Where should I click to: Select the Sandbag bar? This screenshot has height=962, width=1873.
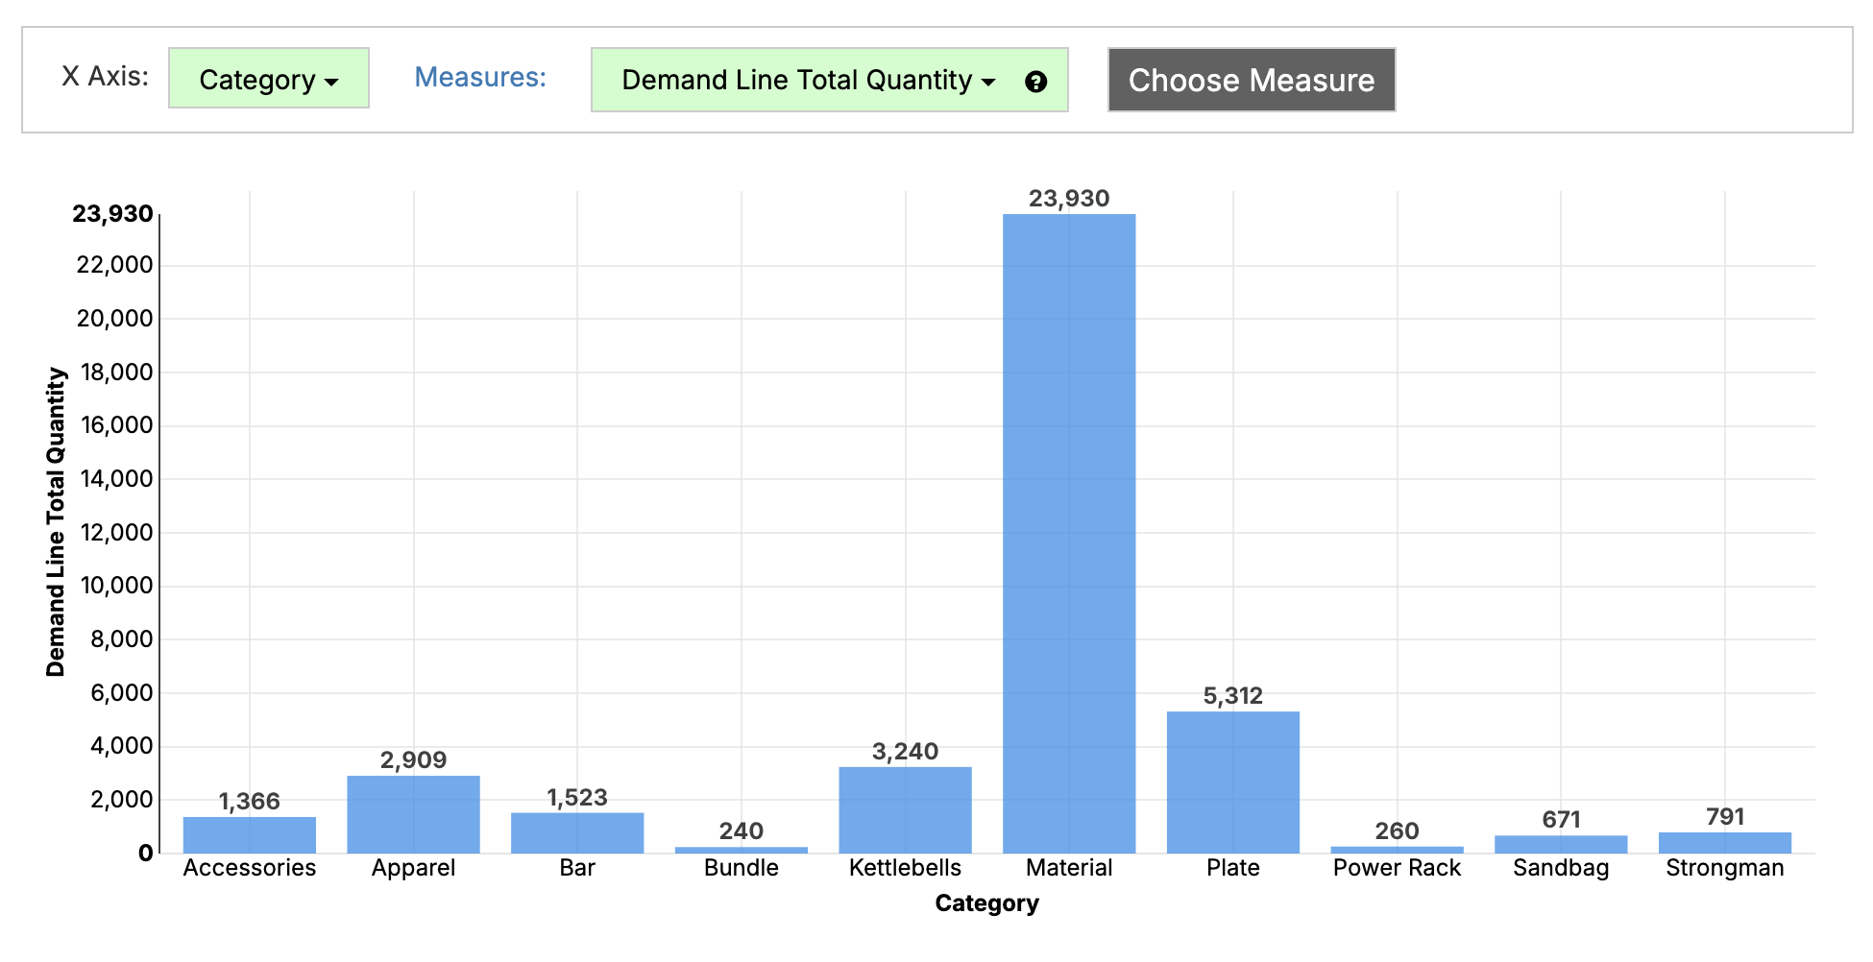[x=1560, y=844]
